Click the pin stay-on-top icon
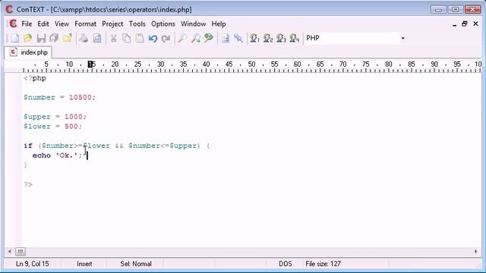The width and height of the screenshot is (486, 273). (x=238, y=39)
